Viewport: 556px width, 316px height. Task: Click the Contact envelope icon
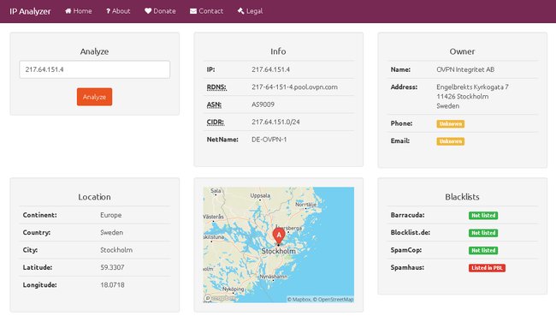193,11
